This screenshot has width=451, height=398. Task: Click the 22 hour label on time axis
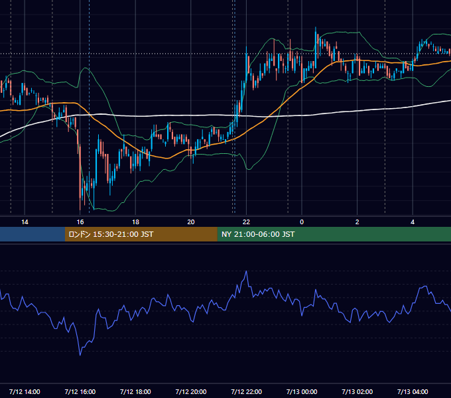tap(246, 222)
